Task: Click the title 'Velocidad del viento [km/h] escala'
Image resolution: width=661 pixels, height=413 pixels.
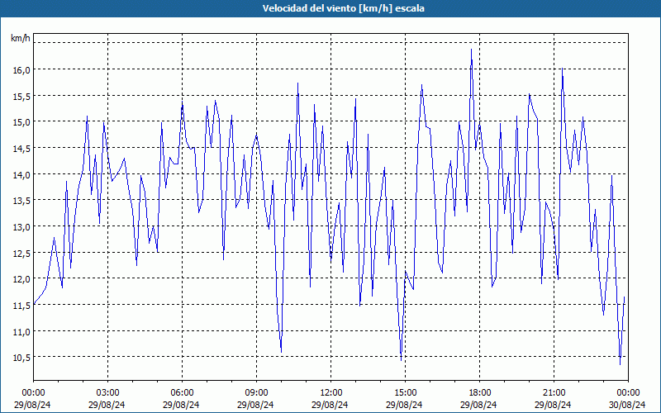Action: (343, 8)
